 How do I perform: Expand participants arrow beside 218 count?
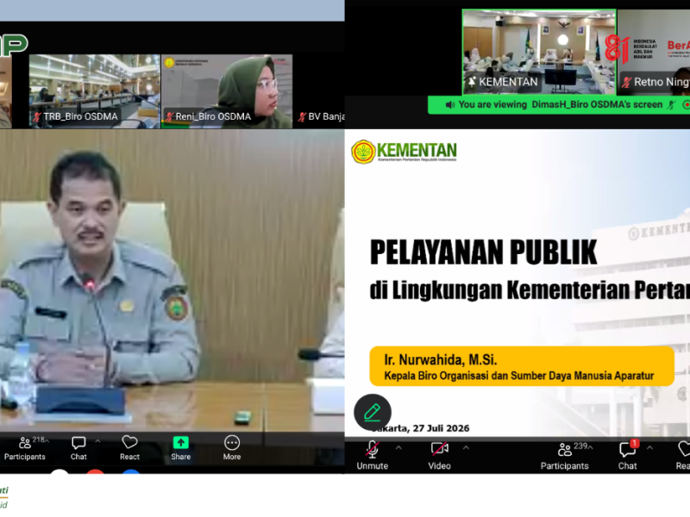pyautogui.click(x=47, y=440)
